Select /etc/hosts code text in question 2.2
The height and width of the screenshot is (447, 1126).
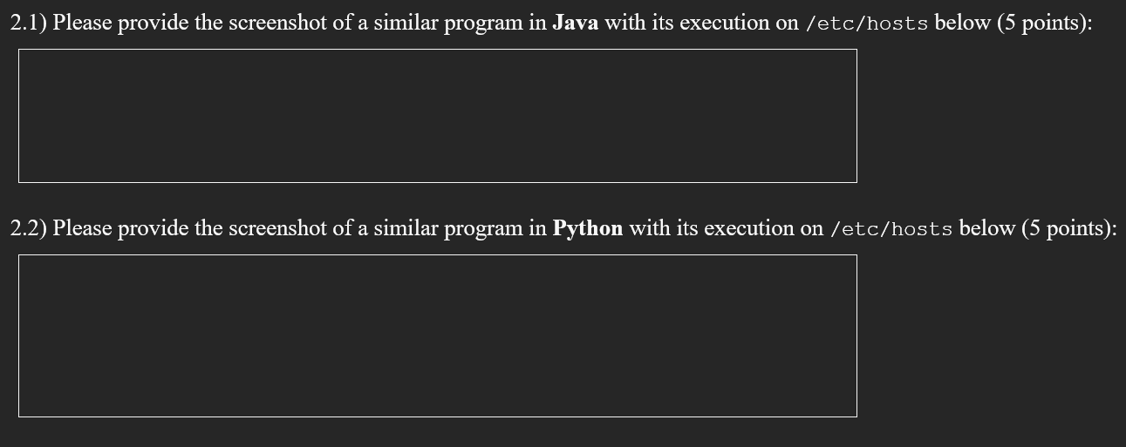[x=891, y=229]
